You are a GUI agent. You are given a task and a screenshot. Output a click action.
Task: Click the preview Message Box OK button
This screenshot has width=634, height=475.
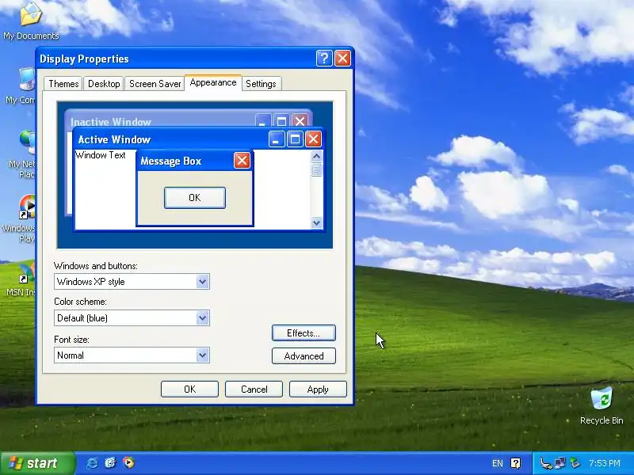coord(195,197)
